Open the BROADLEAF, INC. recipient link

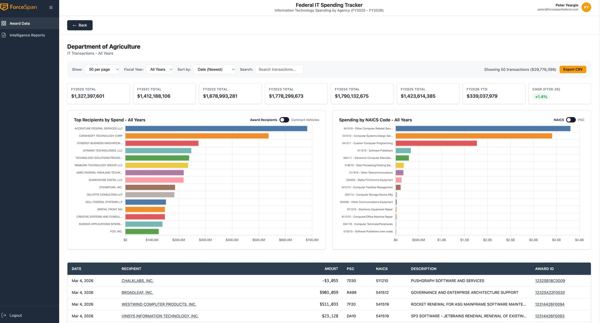(x=137, y=293)
